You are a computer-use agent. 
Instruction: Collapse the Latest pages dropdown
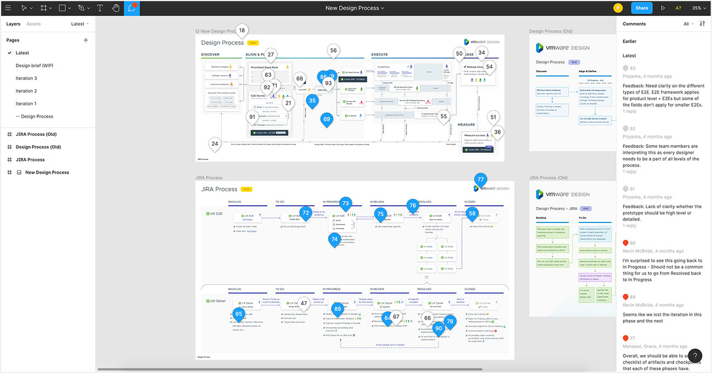tap(80, 24)
